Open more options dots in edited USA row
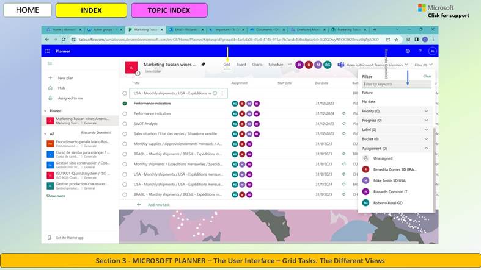This screenshot has height=270, width=481. [x=222, y=93]
